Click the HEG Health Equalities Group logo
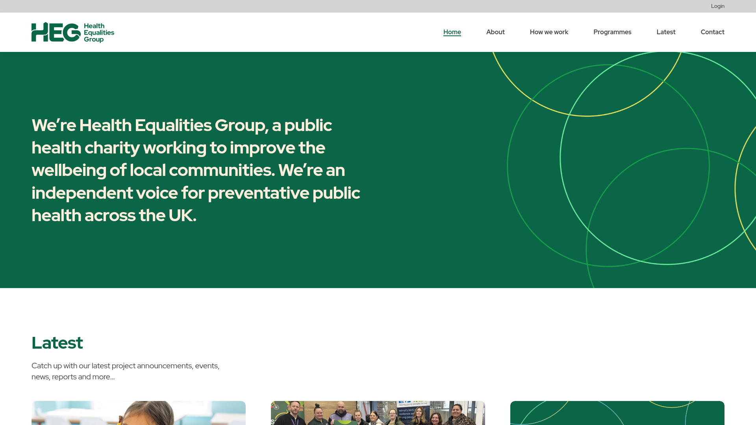Image resolution: width=756 pixels, height=425 pixels. (73, 32)
